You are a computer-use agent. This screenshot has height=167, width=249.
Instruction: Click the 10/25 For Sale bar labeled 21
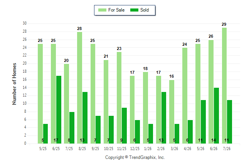pyautogui.click(x=106, y=102)
